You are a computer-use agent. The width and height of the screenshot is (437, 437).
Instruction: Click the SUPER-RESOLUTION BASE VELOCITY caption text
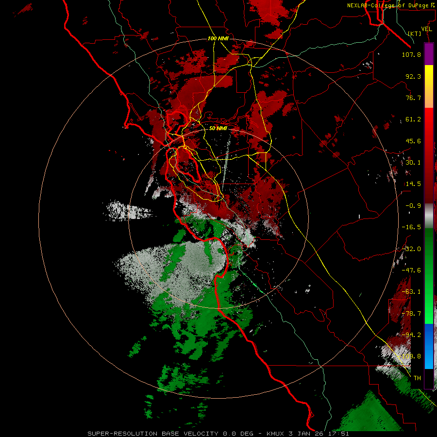(x=218, y=434)
